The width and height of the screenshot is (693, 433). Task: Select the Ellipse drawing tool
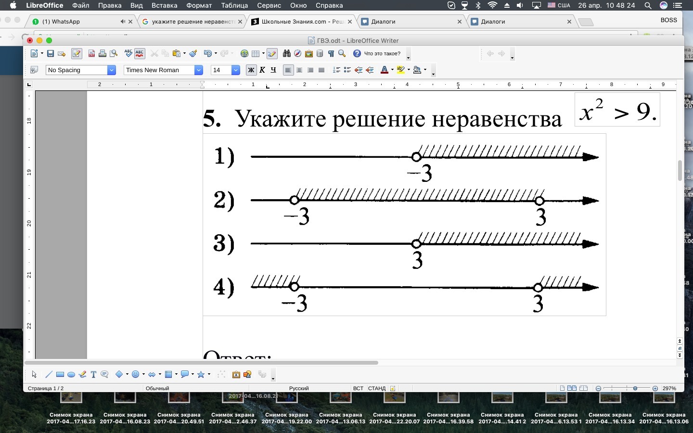71,374
